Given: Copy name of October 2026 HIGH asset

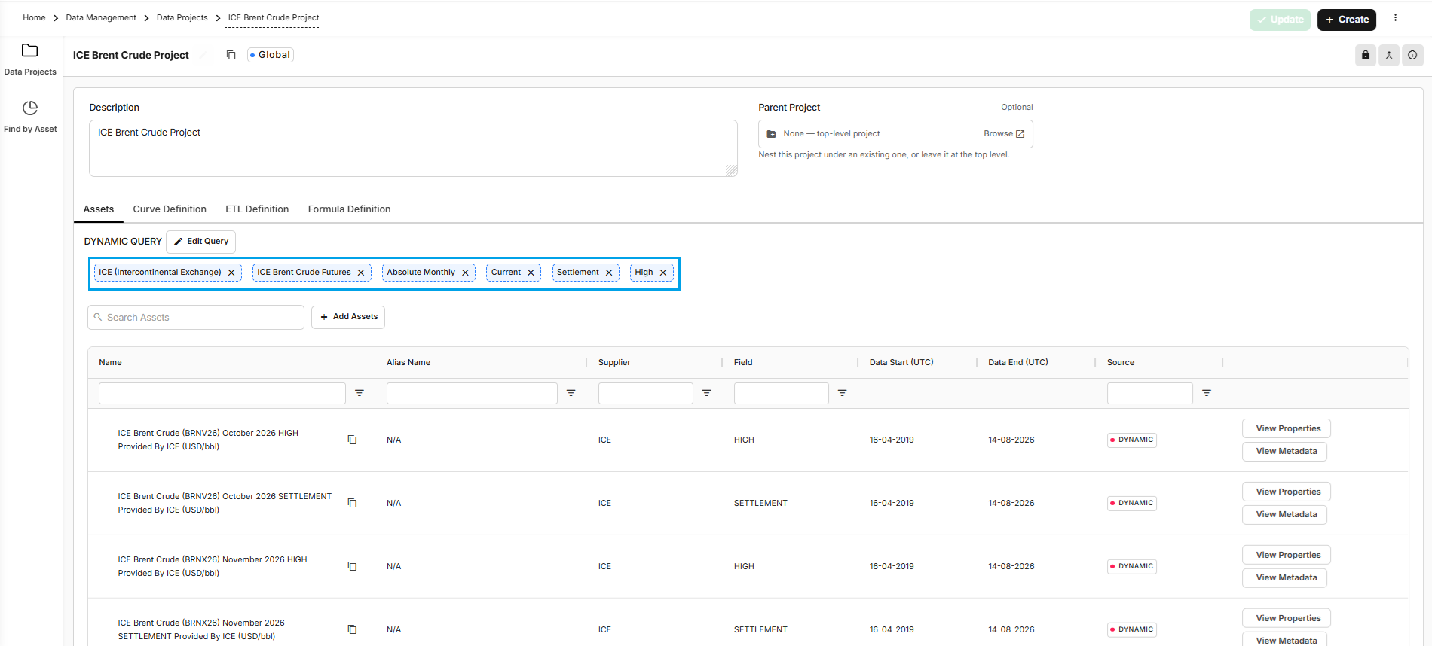Looking at the screenshot, I should (x=352, y=440).
